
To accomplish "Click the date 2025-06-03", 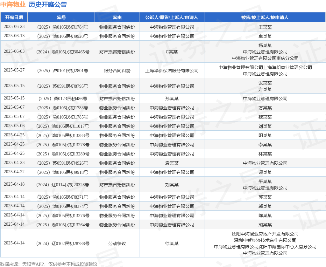I will [14, 51].
